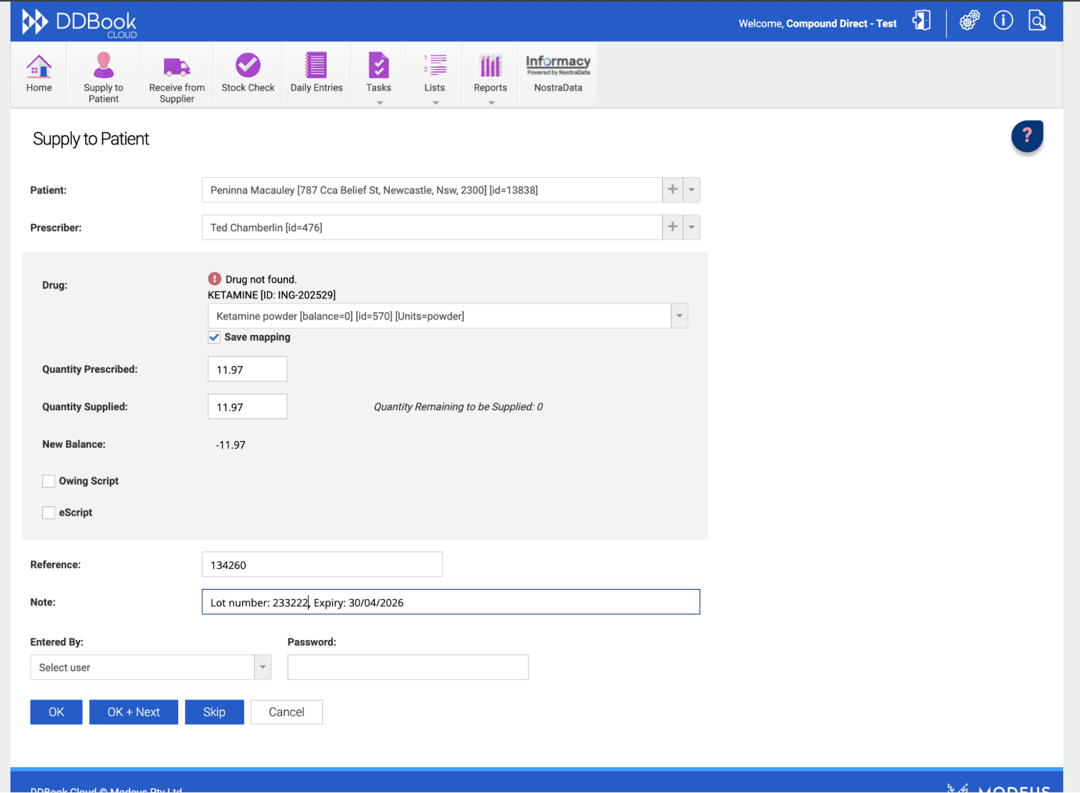Expand the Patient dropdown arrow

coord(691,190)
